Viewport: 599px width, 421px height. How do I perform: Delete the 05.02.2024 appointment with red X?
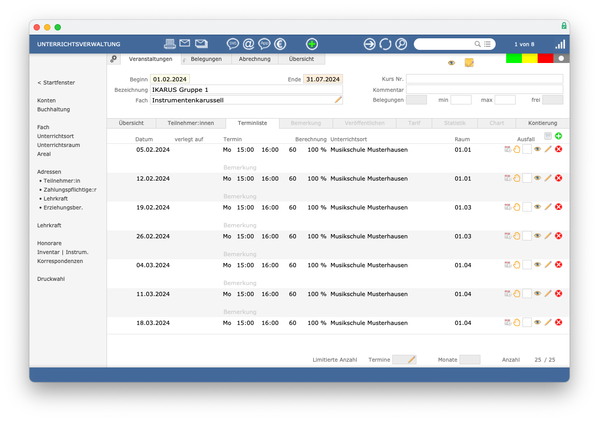[x=559, y=149]
